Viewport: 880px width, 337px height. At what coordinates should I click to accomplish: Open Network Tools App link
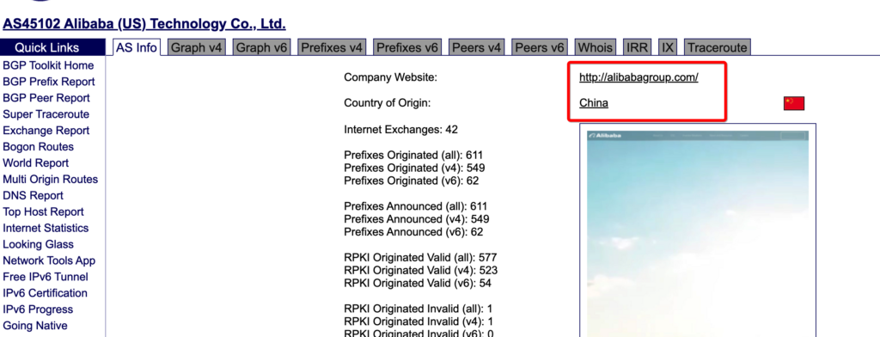coord(49,260)
